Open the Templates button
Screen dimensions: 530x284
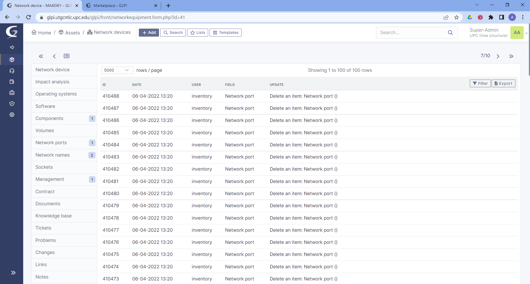pos(226,32)
